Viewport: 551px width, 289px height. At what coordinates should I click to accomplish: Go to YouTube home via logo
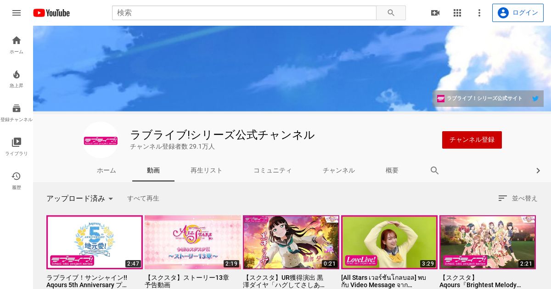point(51,13)
